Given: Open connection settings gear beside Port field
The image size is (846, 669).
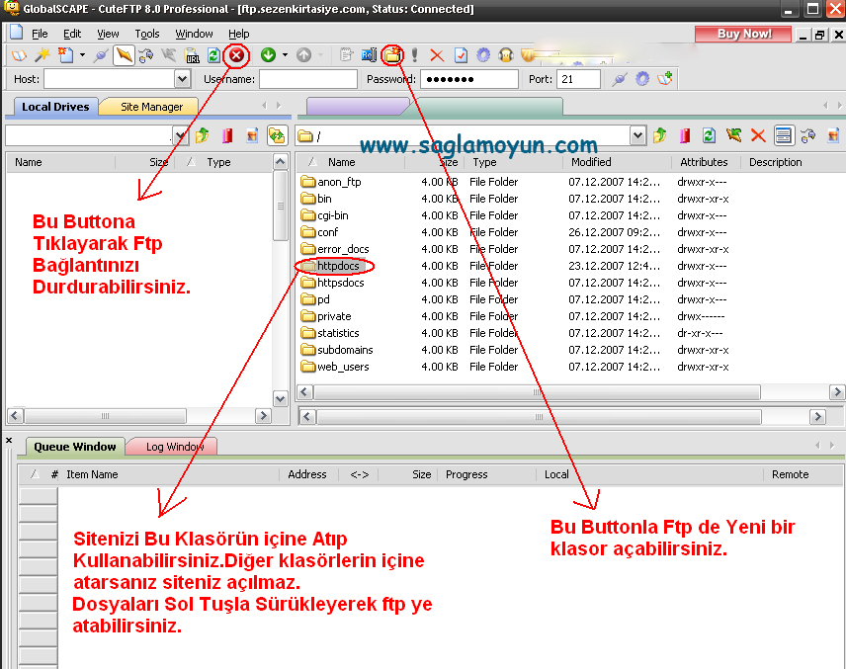Looking at the screenshot, I should (x=642, y=79).
